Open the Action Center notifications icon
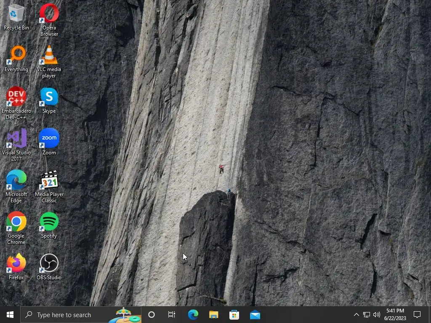Screen dimensions: 431x323 click(417, 315)
